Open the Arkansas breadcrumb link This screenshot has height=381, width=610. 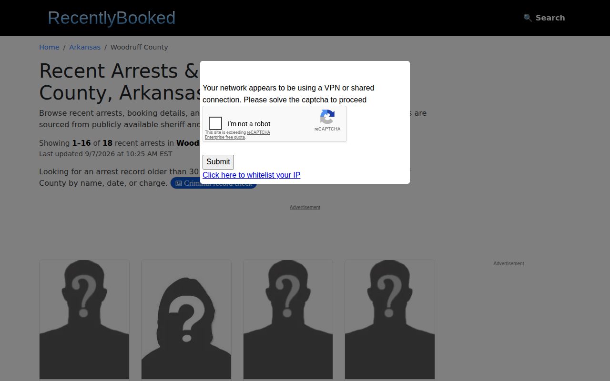coord(85,47)
